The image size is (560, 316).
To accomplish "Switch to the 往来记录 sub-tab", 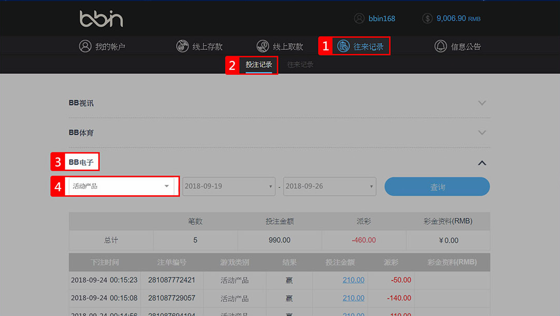I will [300, 65].
